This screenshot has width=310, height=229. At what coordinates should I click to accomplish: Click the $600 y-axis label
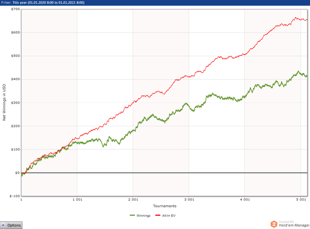click(x=15, y=32)
